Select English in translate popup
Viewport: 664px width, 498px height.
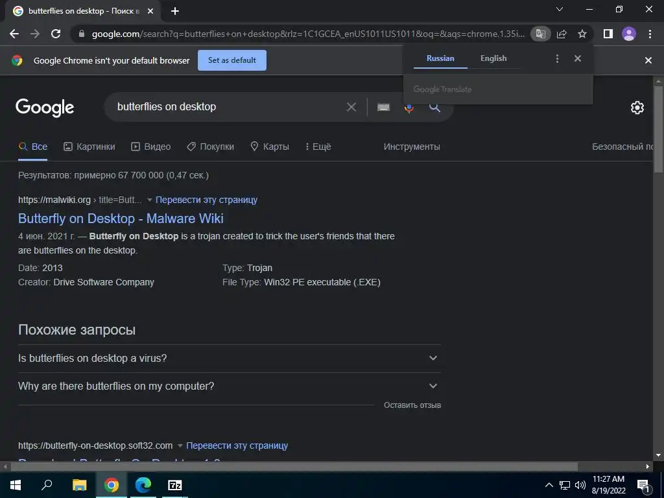(x=493, y=58)
